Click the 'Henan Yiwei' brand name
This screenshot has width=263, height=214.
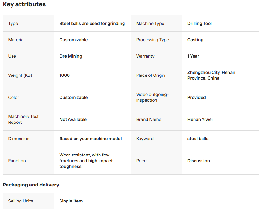coord(200,119)
